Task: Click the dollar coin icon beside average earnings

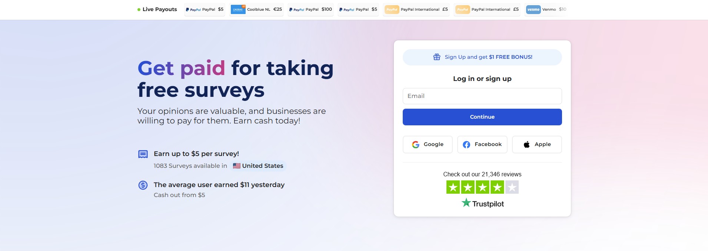Action: tap(143, 185)
